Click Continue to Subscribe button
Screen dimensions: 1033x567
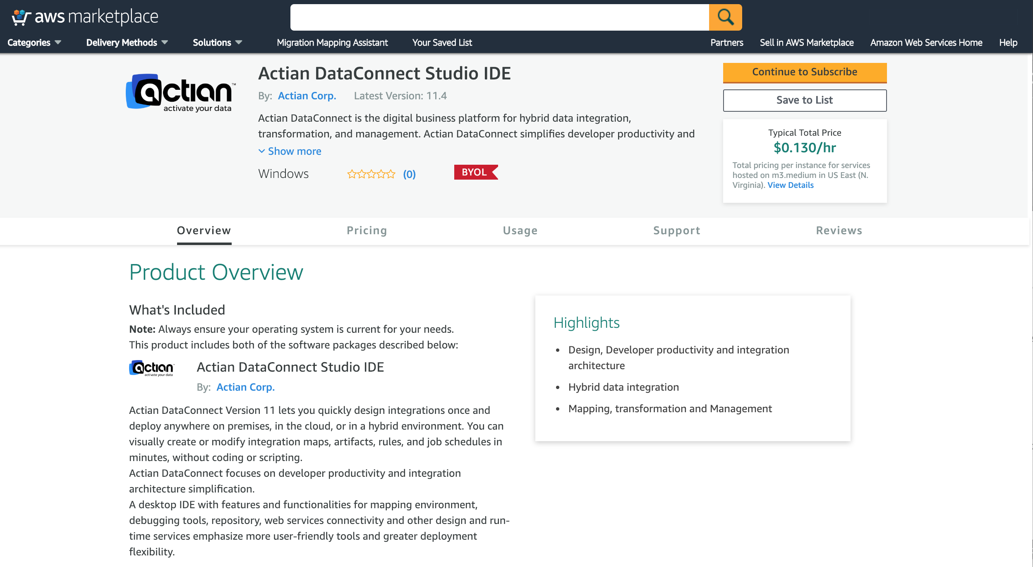tap(804, 72)
